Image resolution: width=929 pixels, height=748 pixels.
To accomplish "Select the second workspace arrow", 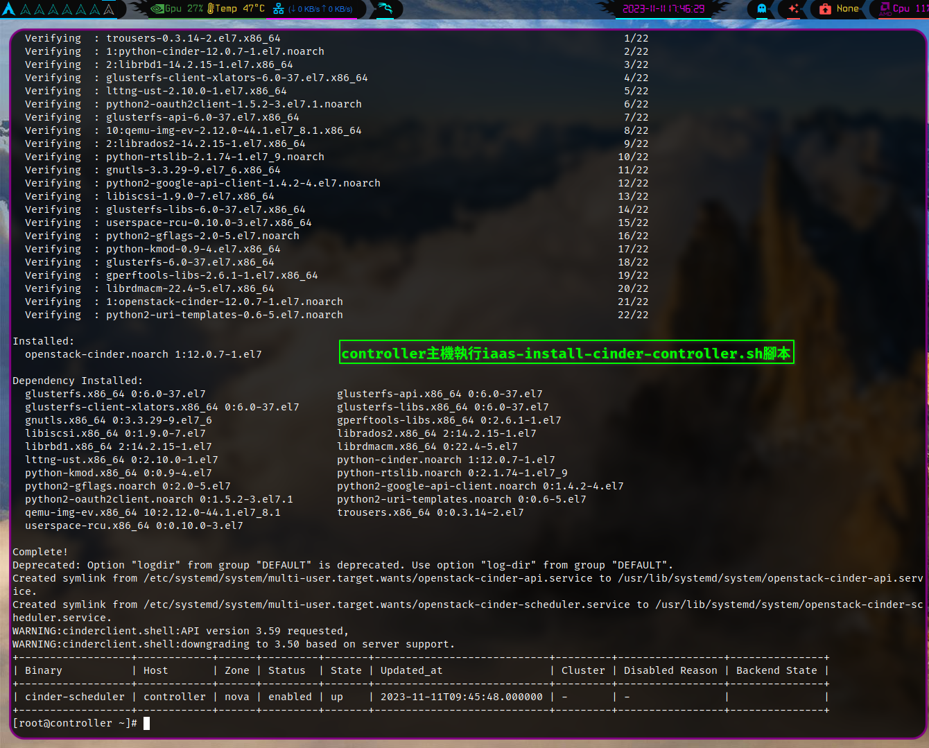I will coord(26,9).
